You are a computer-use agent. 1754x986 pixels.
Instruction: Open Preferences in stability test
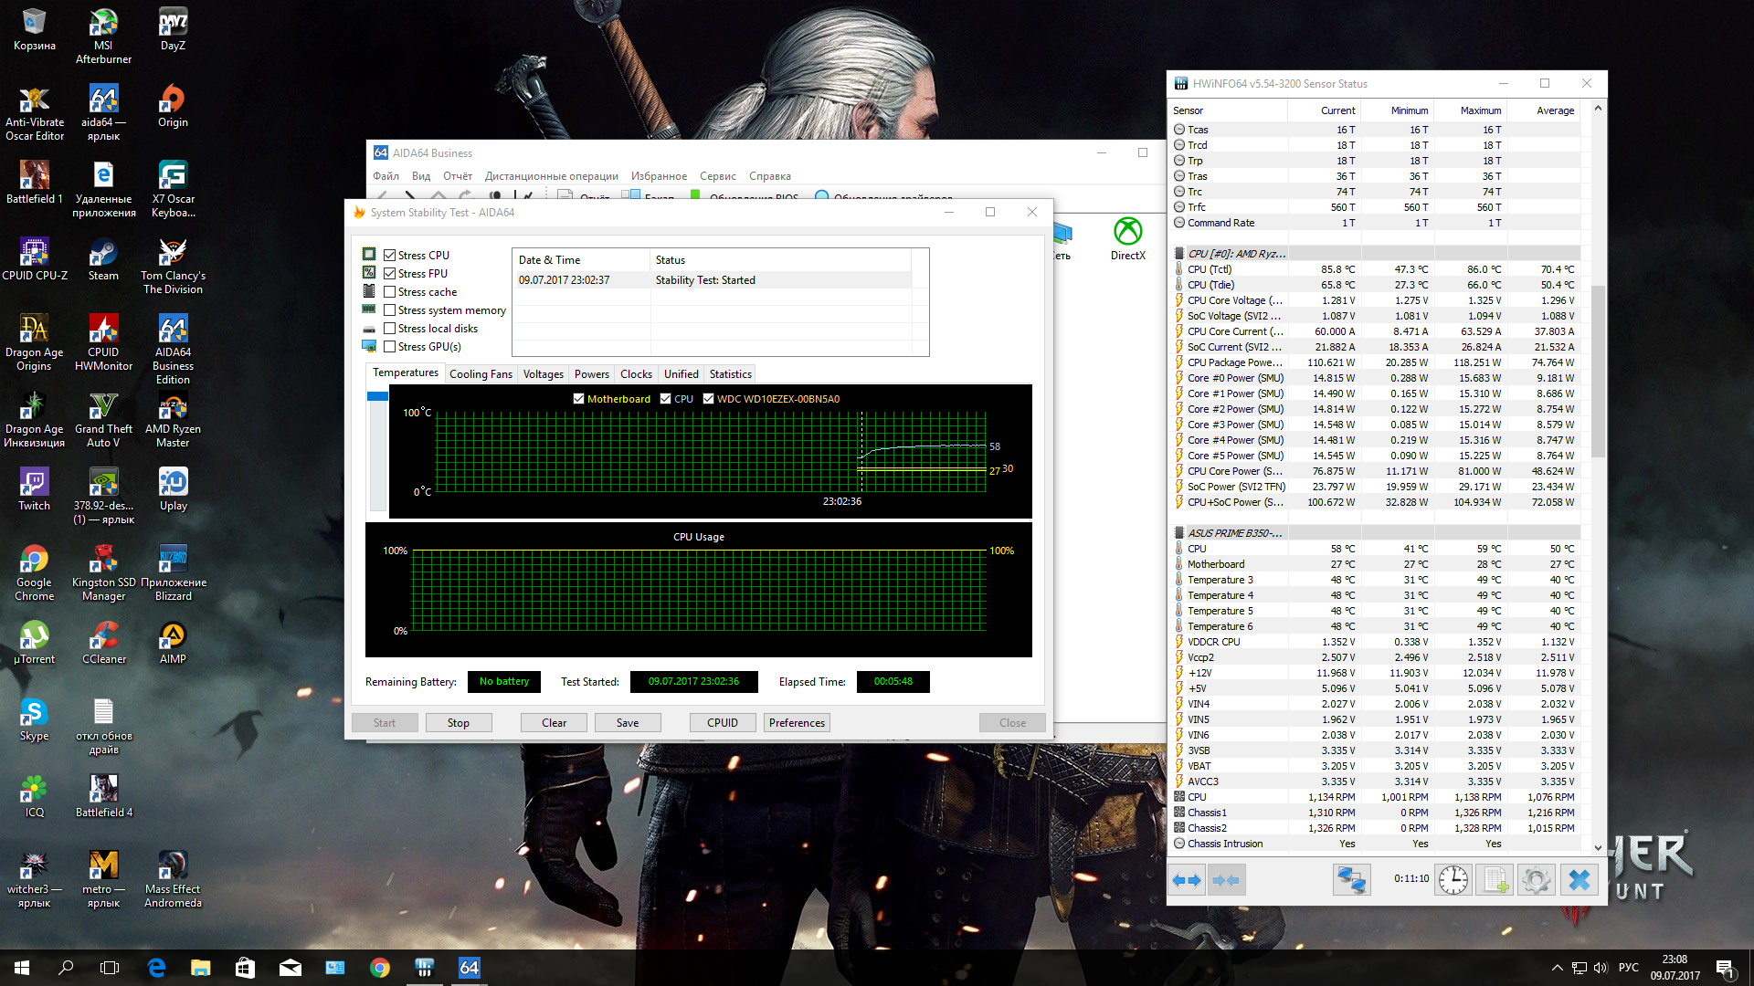click(796, 723)
